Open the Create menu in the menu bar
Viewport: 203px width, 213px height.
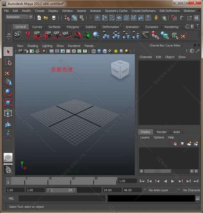click(x=39, y=11)
